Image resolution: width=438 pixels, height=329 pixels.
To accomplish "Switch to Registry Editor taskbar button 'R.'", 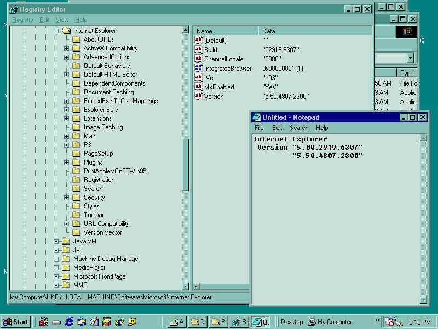I will pos(239,322).
